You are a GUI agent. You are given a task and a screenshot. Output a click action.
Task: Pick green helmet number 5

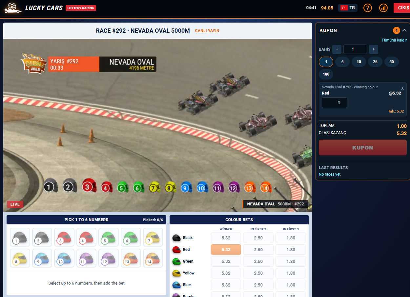pyautogui.click(x=109, y=237)
